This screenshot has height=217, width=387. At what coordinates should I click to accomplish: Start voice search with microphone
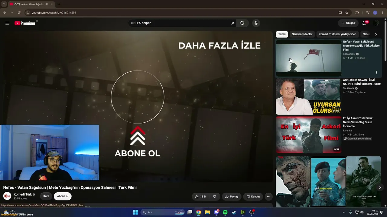256,23
